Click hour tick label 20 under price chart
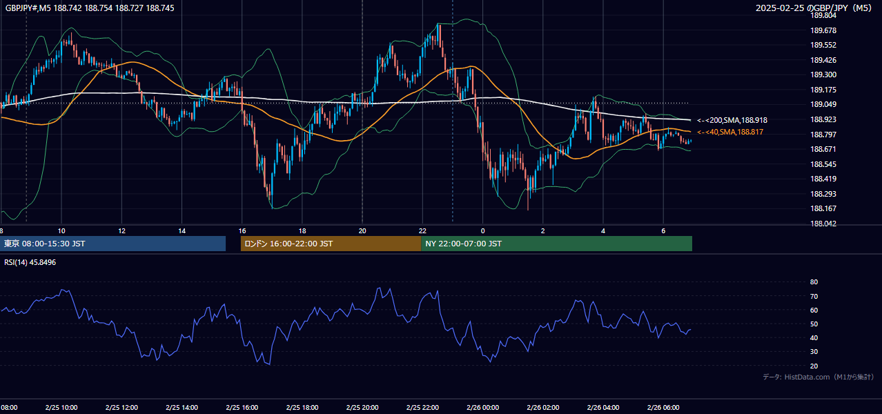 pyautogui.click(x=362, y=230)
